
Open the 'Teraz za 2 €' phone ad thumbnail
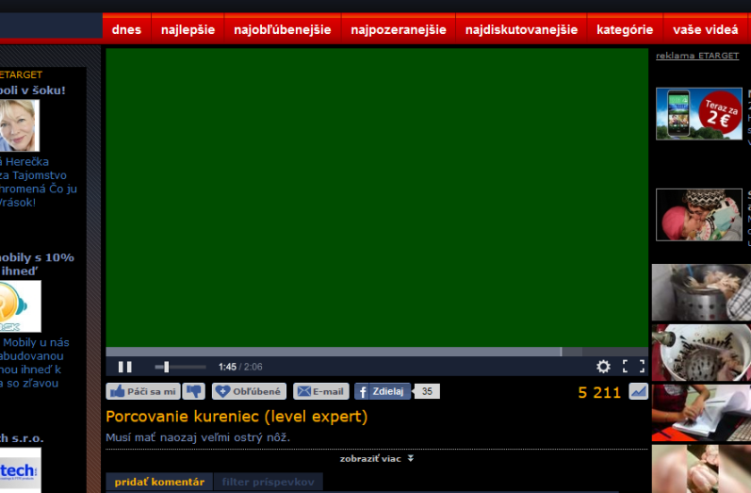point(698,113)
